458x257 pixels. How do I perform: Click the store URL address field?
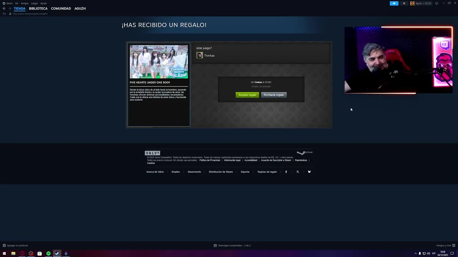click(30, 14)
